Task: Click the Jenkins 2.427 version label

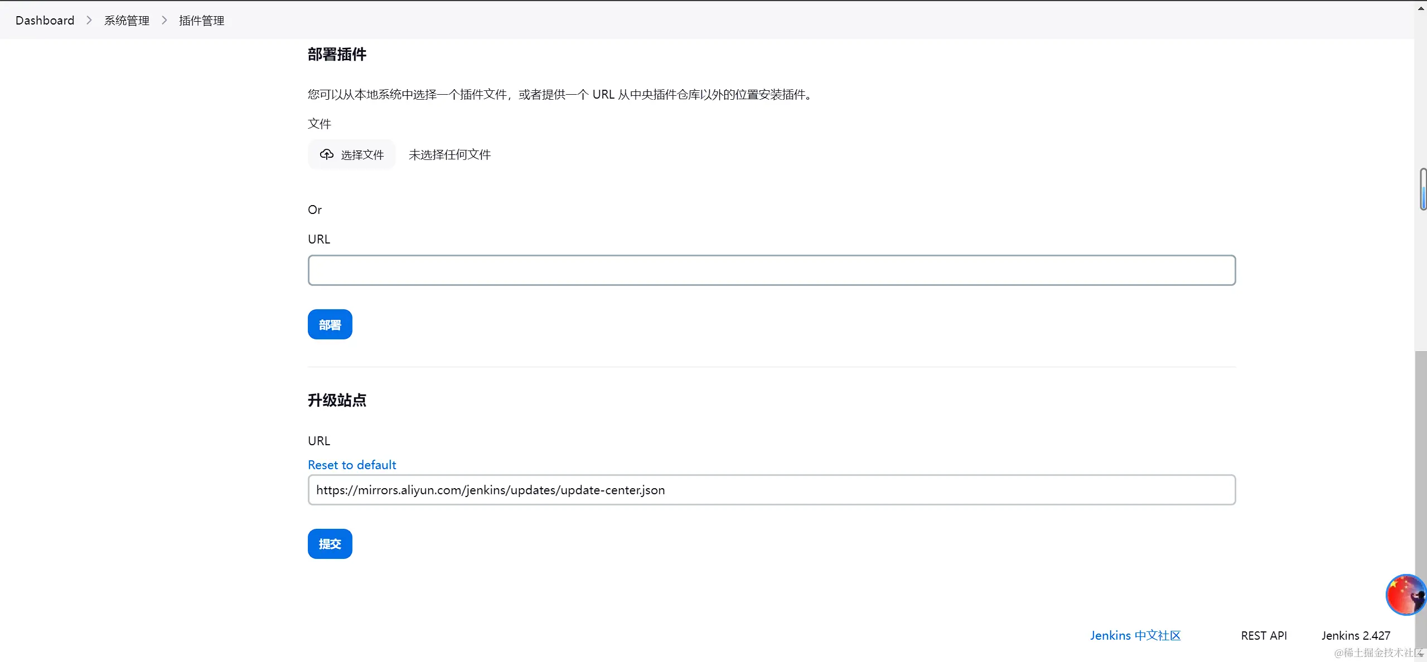Action: tap(1356, 635)
